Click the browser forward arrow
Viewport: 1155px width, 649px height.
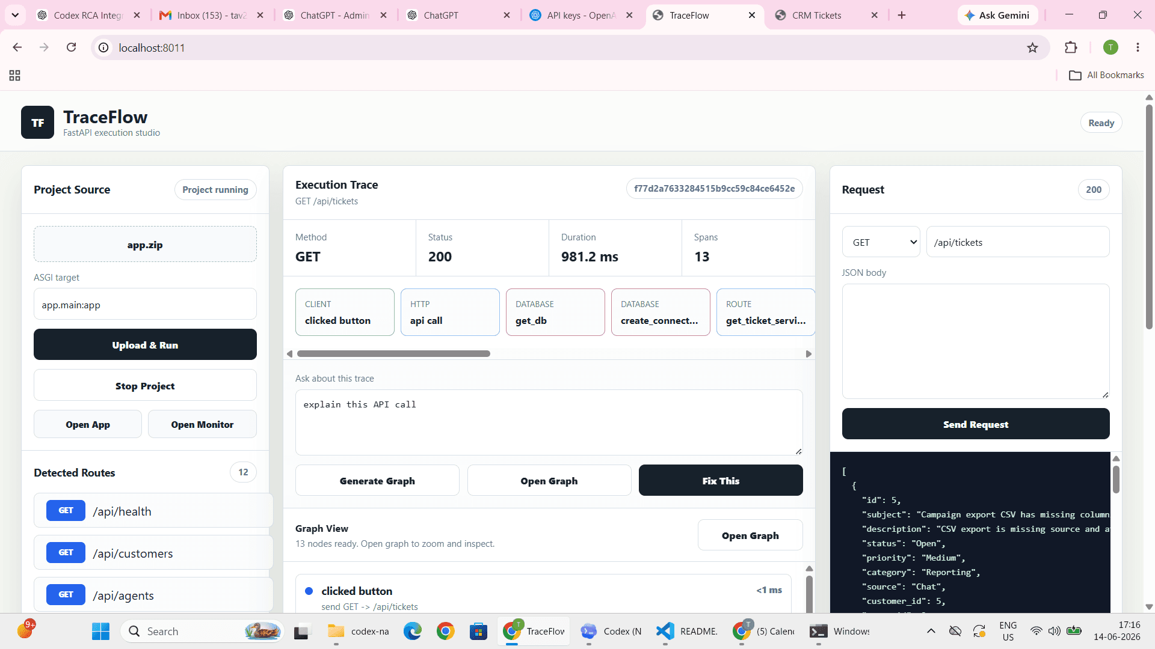(44, 47)
